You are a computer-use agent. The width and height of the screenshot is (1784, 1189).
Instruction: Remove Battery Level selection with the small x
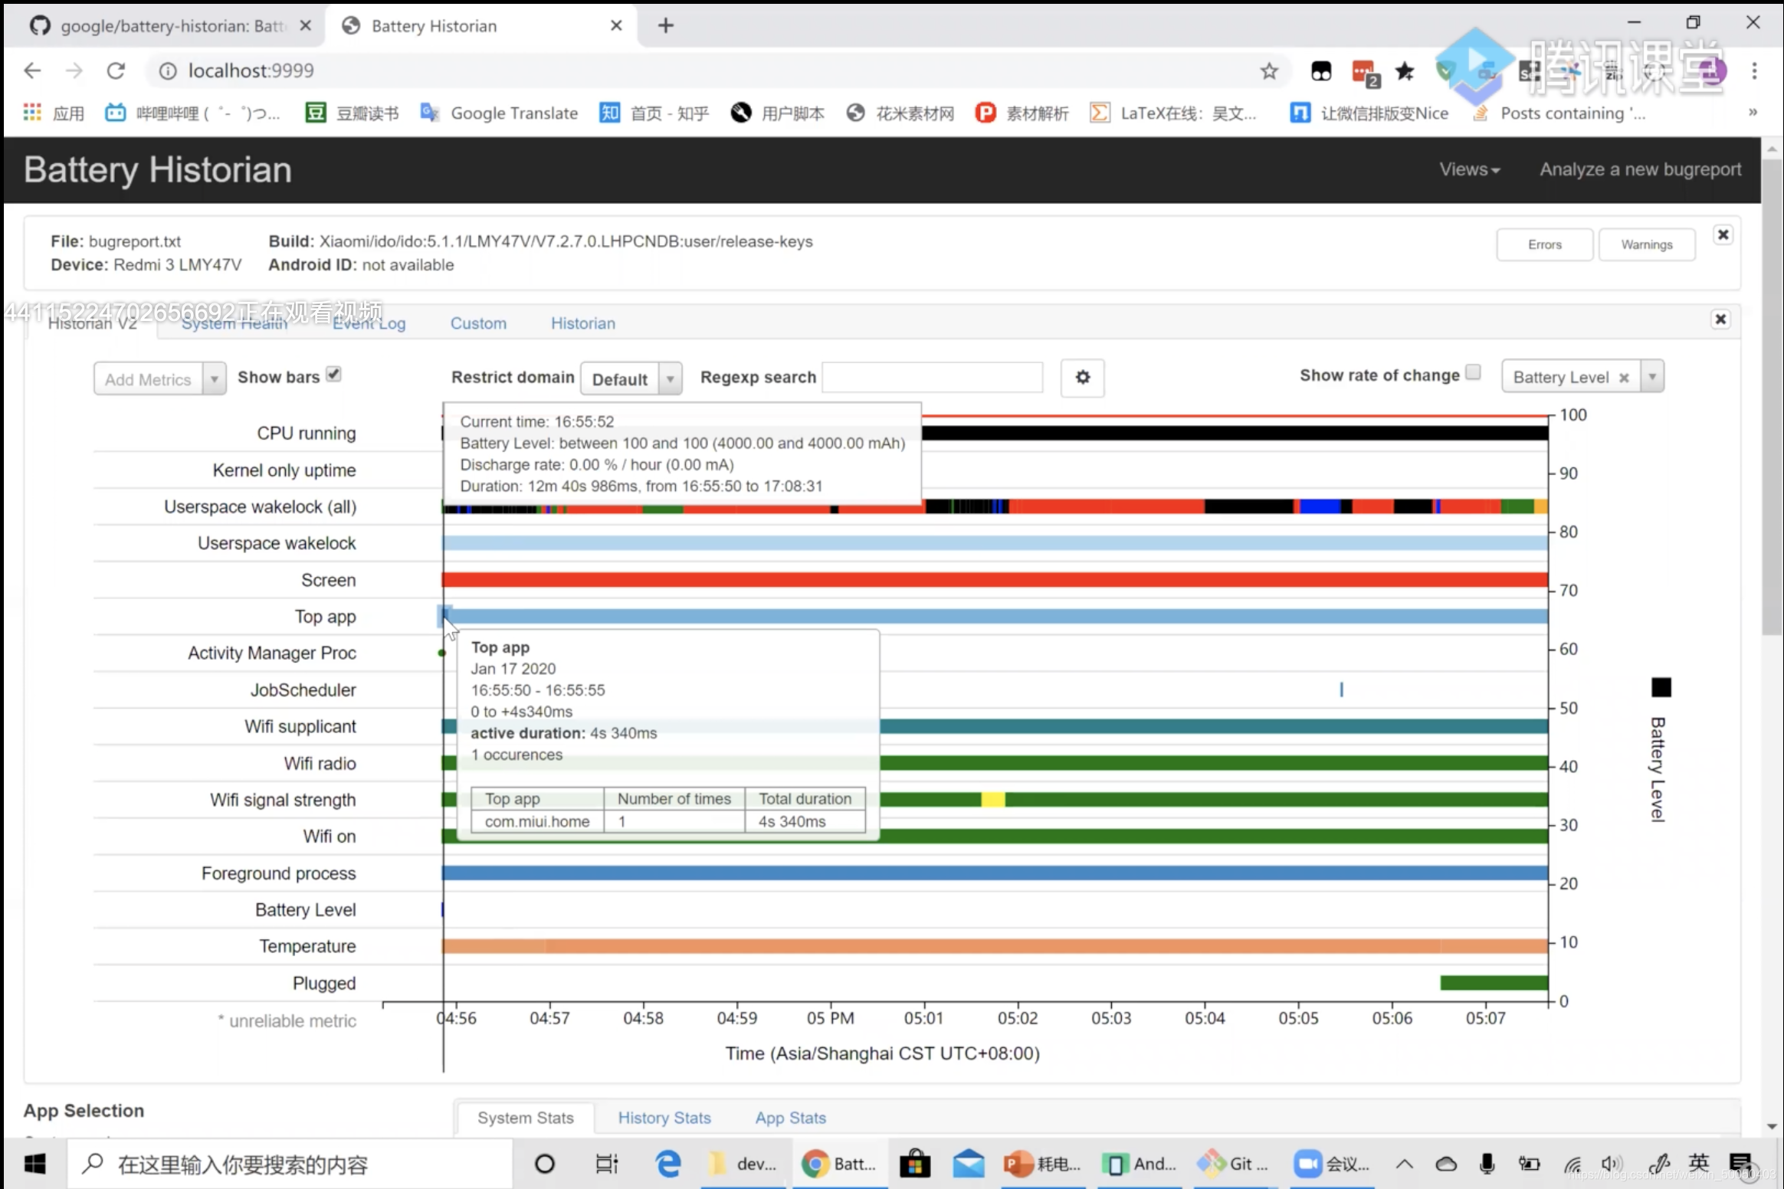[1623, 378]
